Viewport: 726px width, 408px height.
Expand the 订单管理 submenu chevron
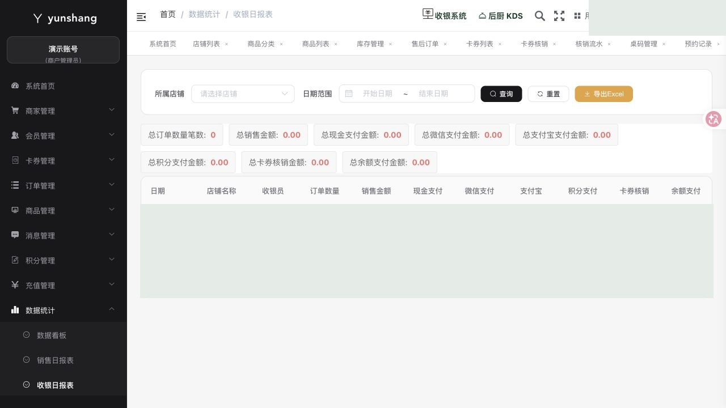[x=112, y=185]
